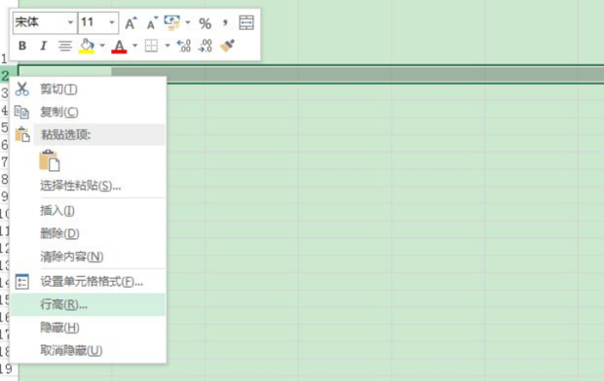Apply percent style format

(x=205, y=23)
